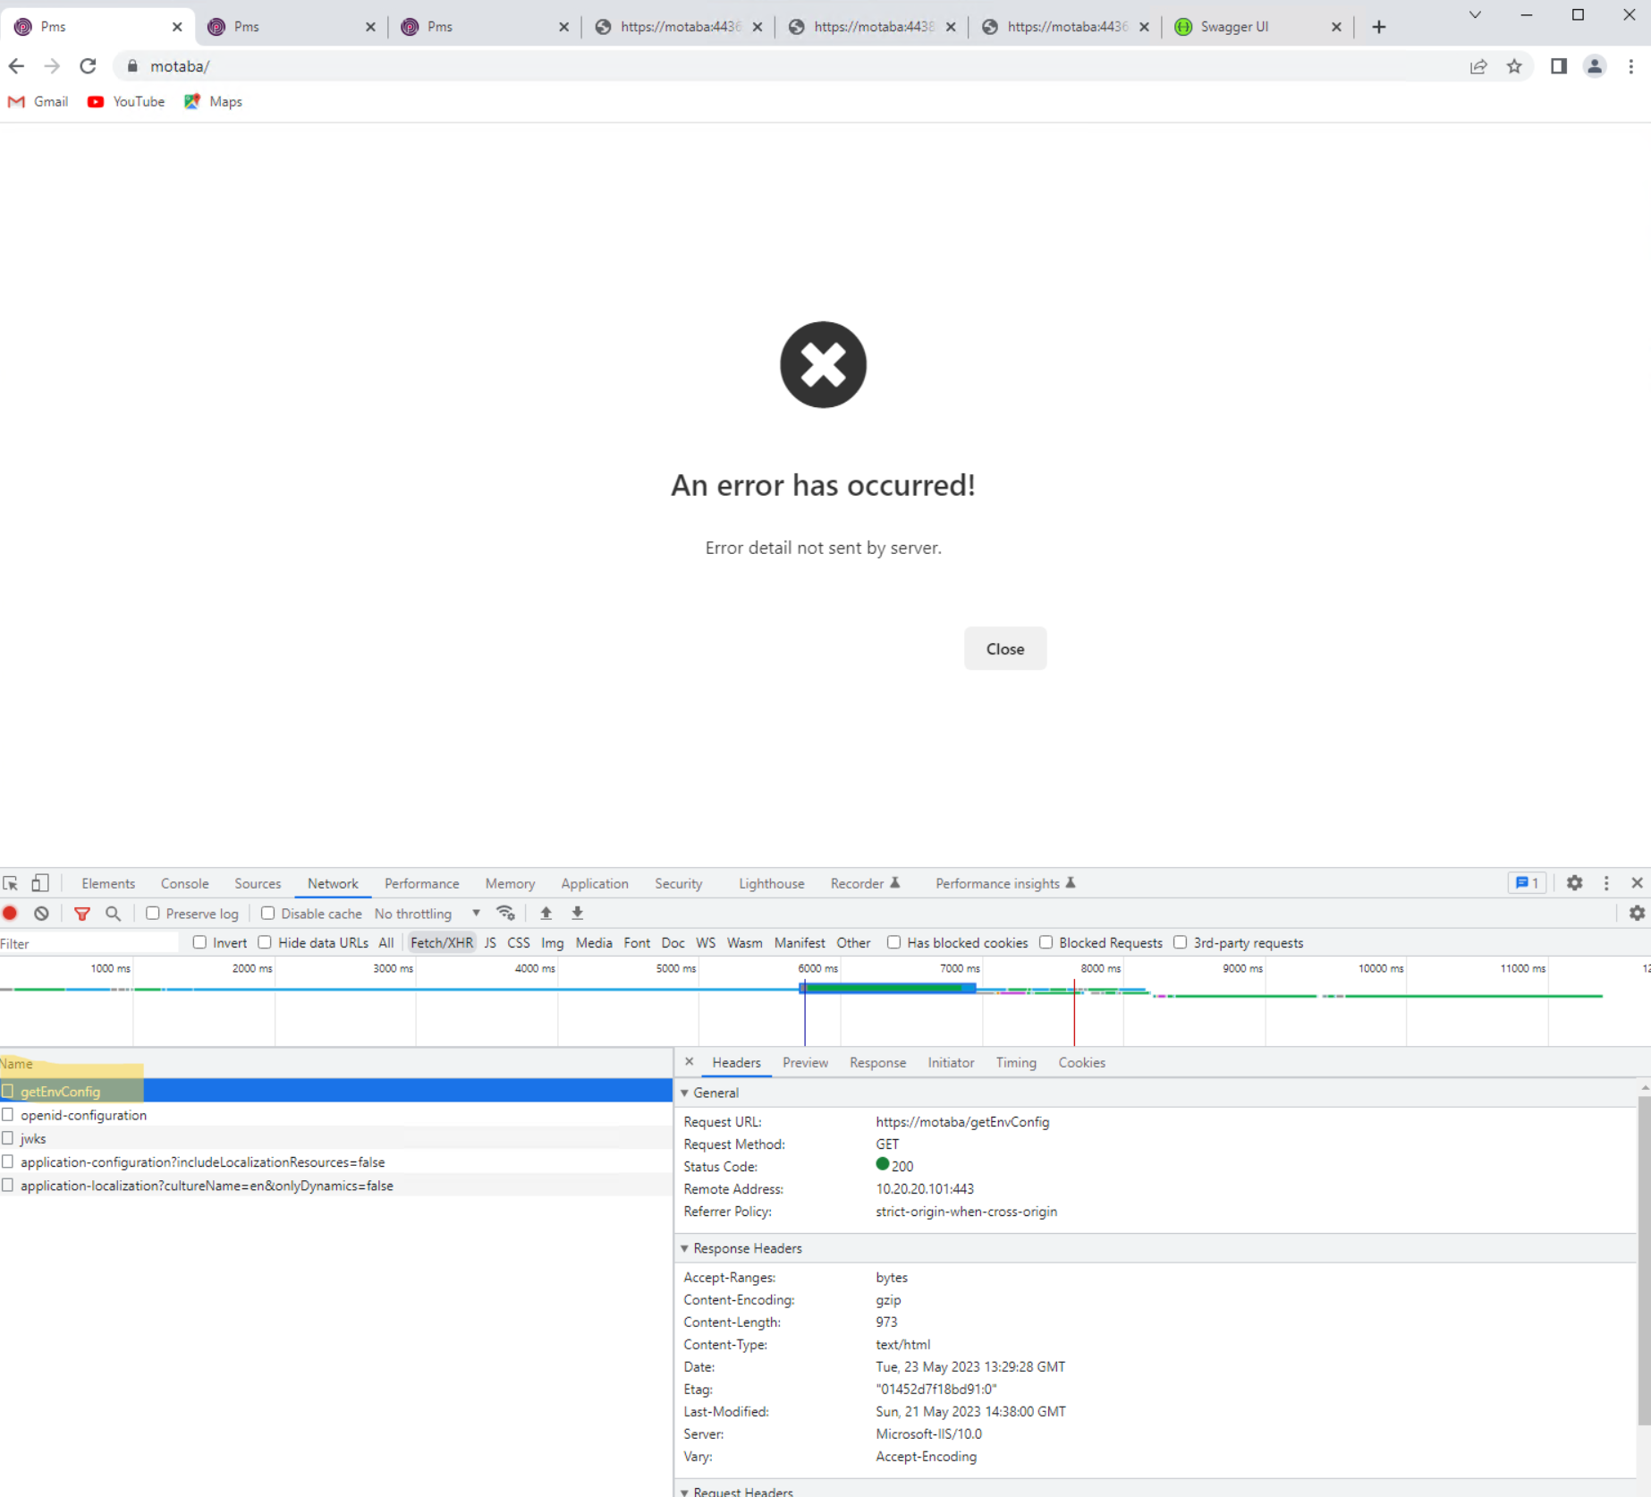This screenshot has height=1497, width=1651.
Task: Check the Disable cache option
Action: [267, 914]
